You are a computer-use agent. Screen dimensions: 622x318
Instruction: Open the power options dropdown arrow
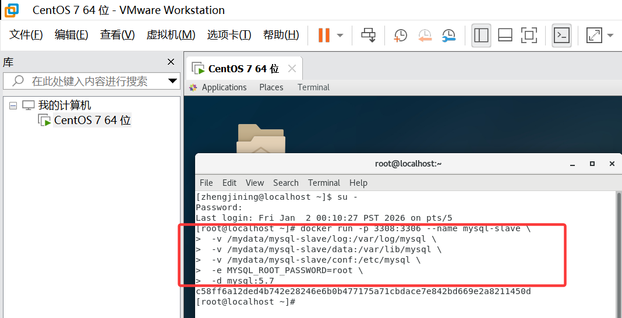point(340,36)
